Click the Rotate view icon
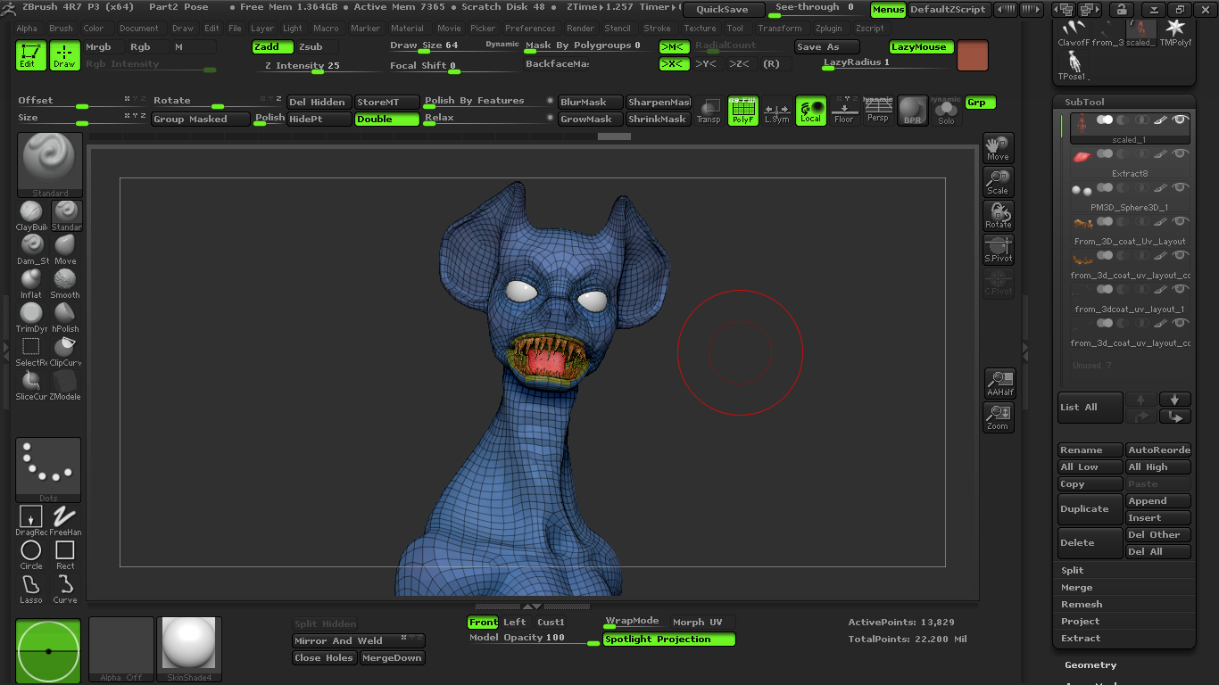The width and height of the screenshot is (1219, 685). pyautogui.click(x=998, y=216)
